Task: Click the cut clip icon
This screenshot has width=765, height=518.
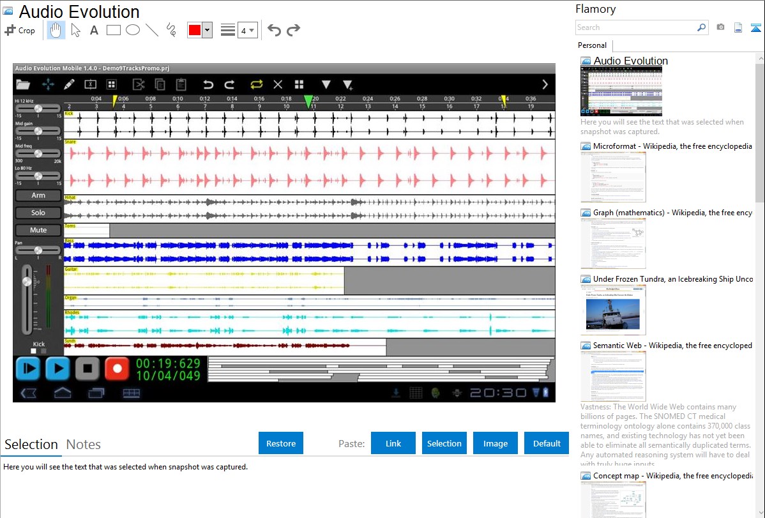Action: [x=139, y=84]
